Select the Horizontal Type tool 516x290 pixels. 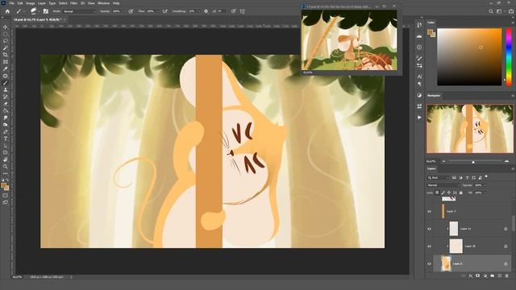point(6,139)
